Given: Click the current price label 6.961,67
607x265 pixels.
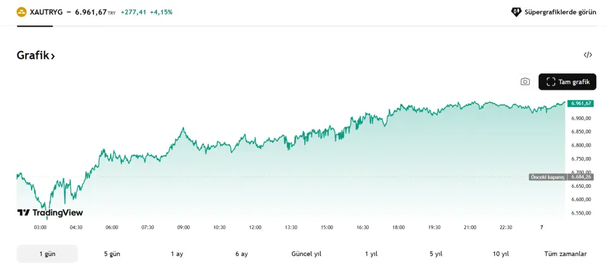Looking at the screenshot, I should tap(580, 103).
